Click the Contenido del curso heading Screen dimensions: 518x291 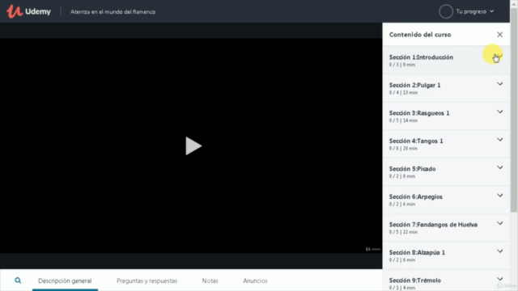[420, 35]
